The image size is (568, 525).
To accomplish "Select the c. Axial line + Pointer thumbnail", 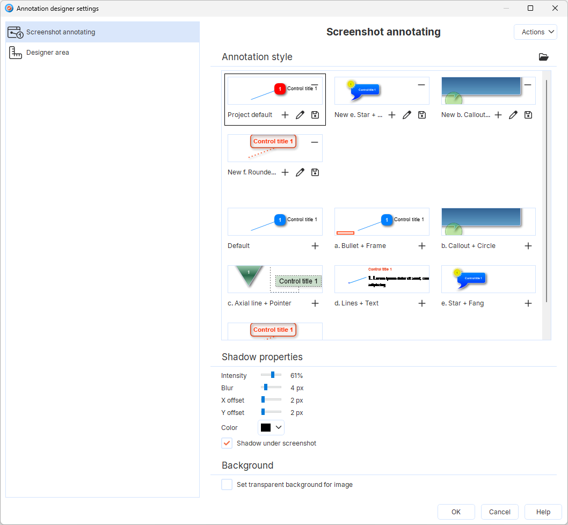I will click(275, 279).
